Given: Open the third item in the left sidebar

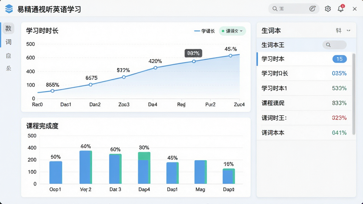Looking at the screenshot, I should pyautogui.click(x=9, y=56).
